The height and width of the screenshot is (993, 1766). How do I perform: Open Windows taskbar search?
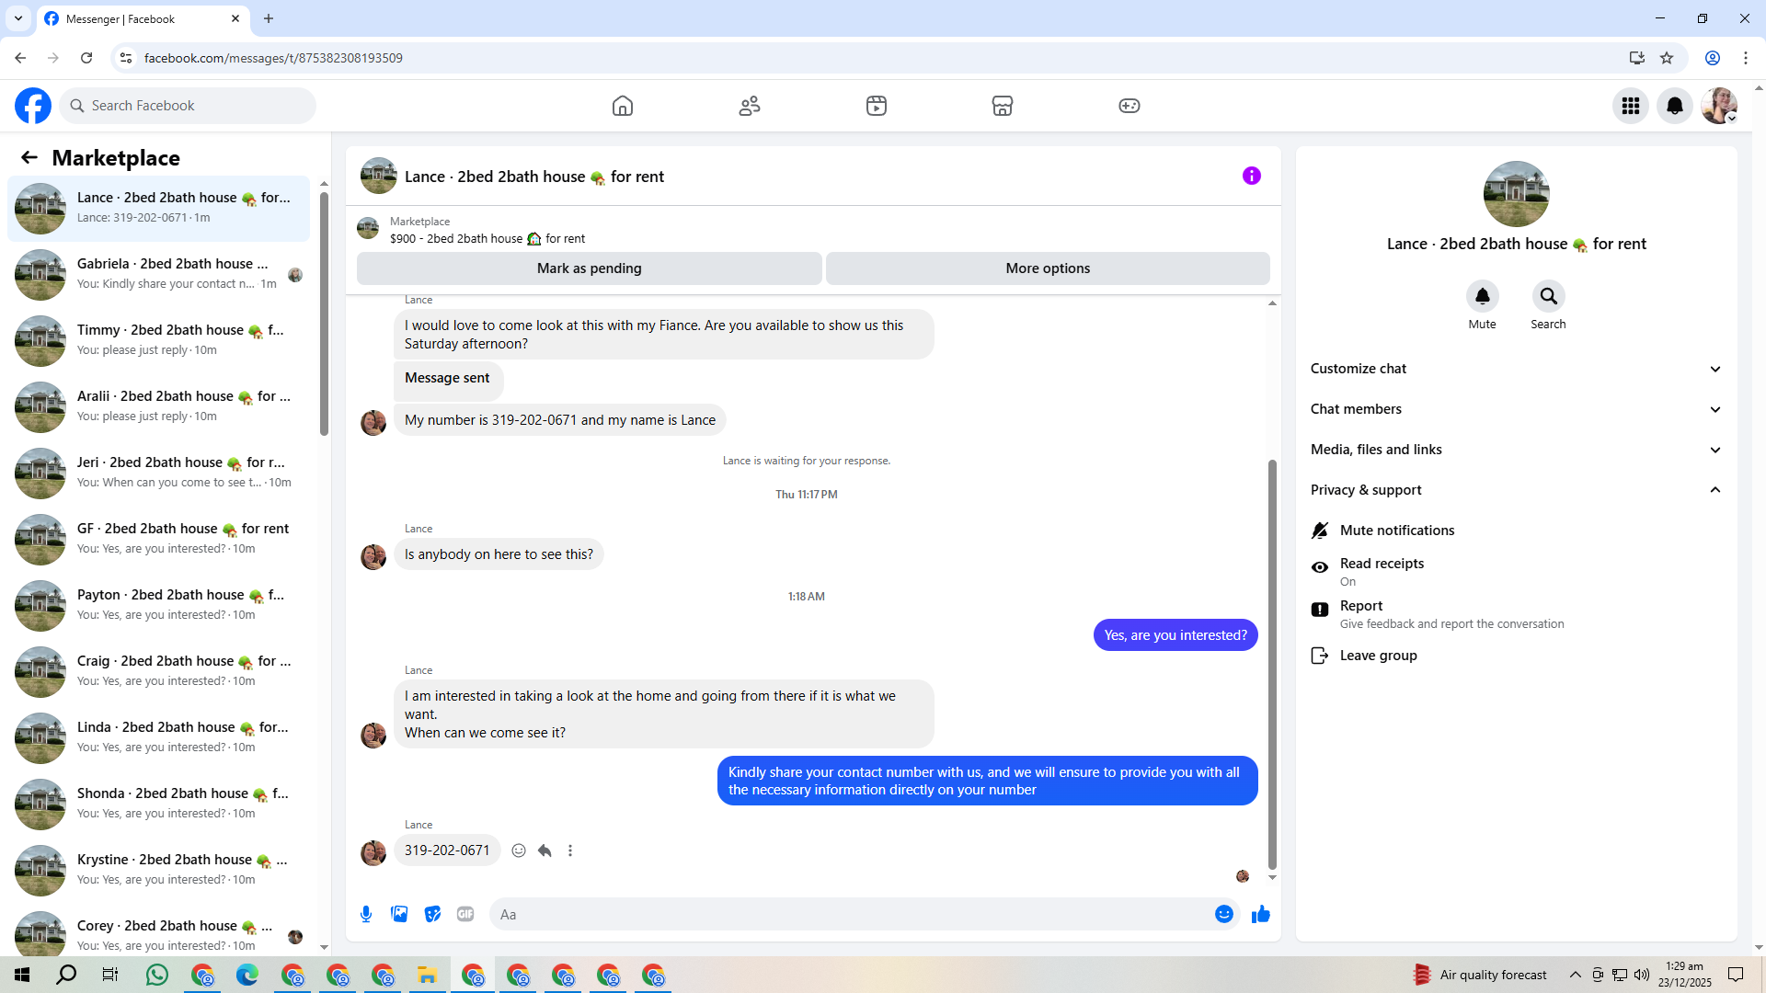tap(66, 975)
